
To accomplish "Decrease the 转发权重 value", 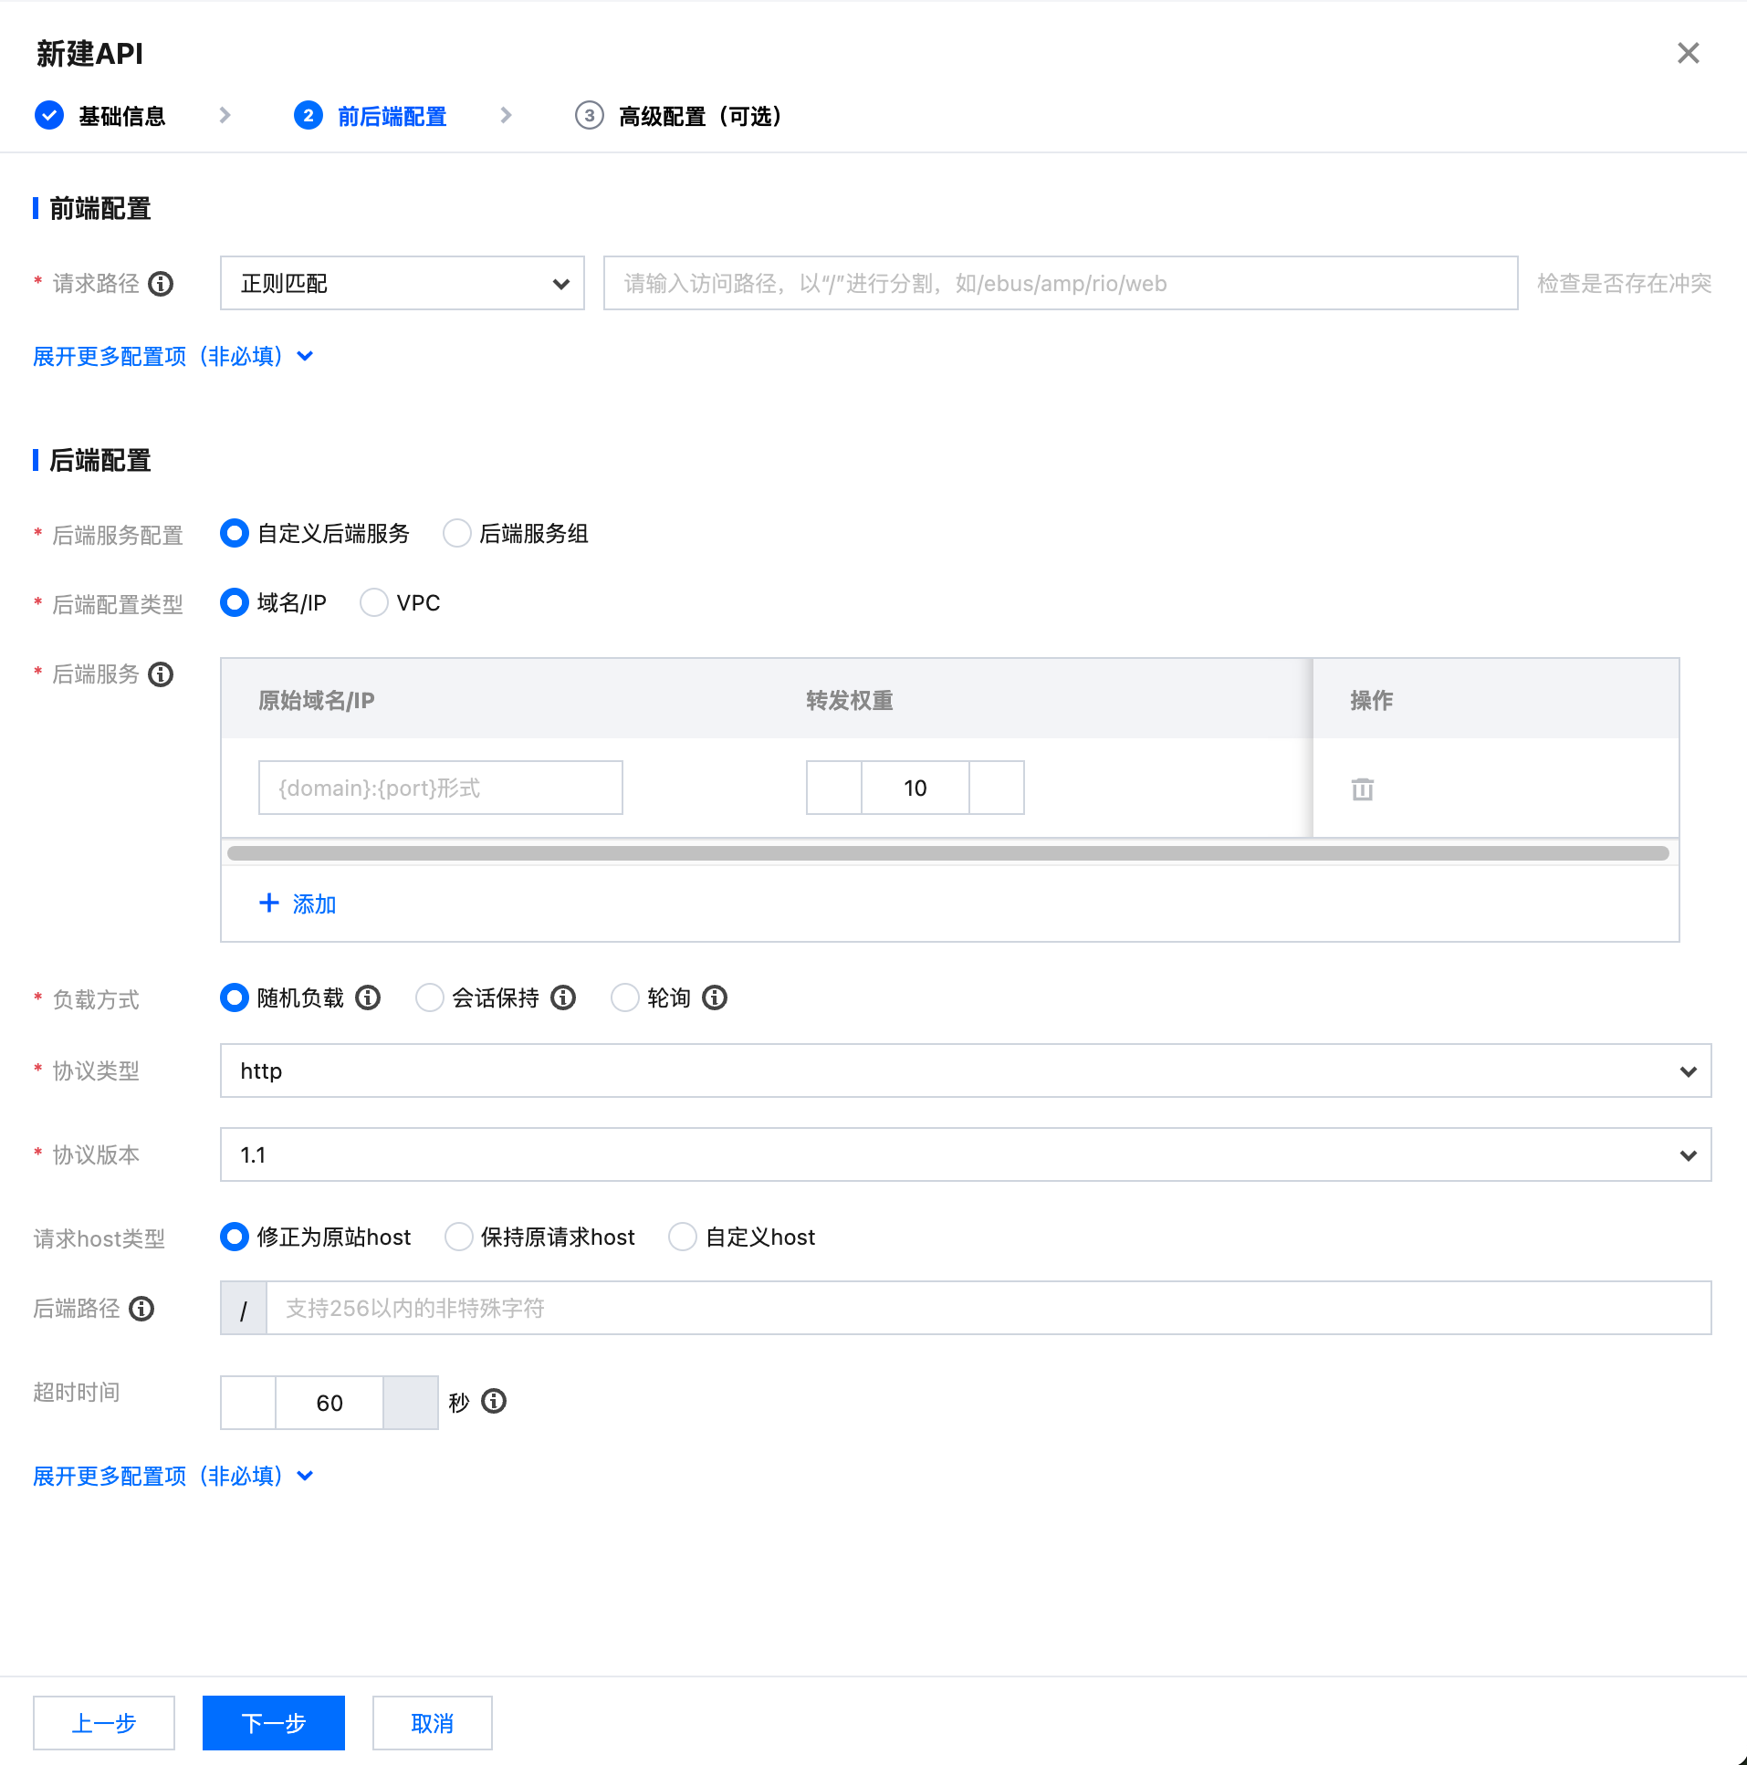I will (833, 788).
